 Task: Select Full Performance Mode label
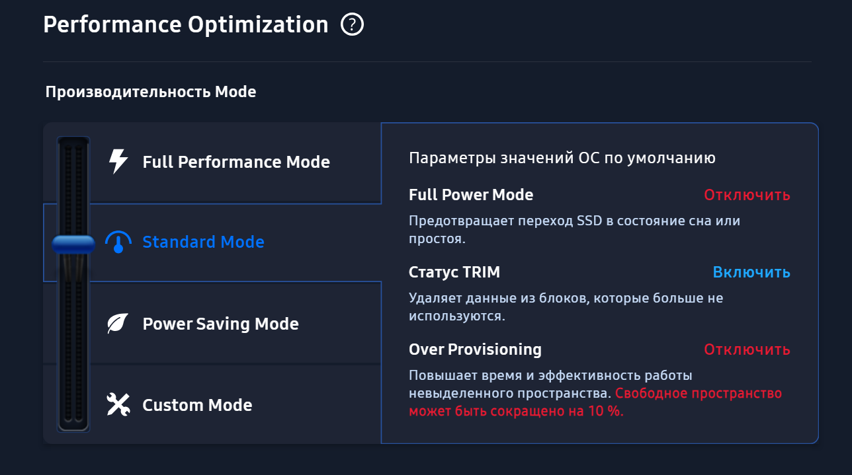(x=236, y=162)
